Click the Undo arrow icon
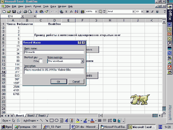This screenshot has height=130, width=173. (x=53, y=11)
